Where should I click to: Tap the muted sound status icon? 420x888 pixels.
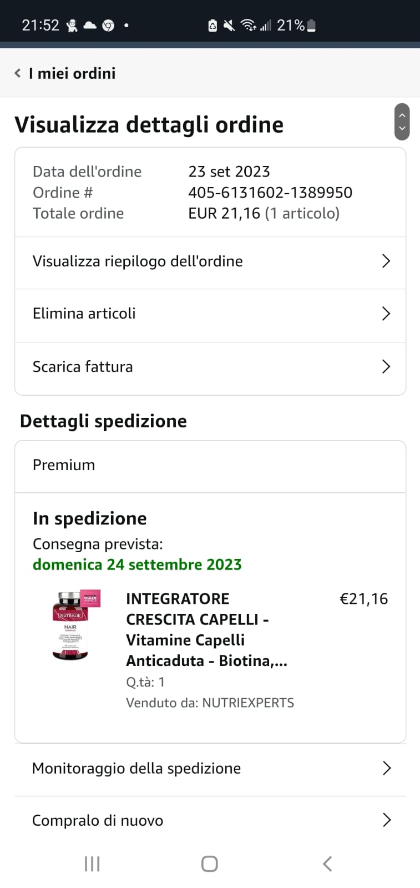[229, 25]
